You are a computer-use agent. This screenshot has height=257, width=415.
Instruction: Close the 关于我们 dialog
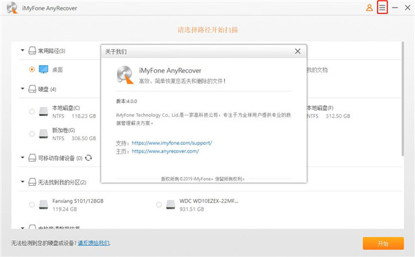(x=297, y=51)
